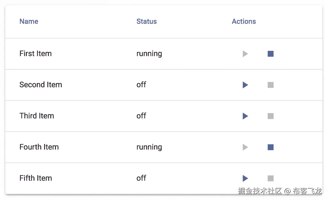Image resolution: width=328 pixels, height=201 pixels.
Task: Click the running status of Fourth Item
Action: 149,147
